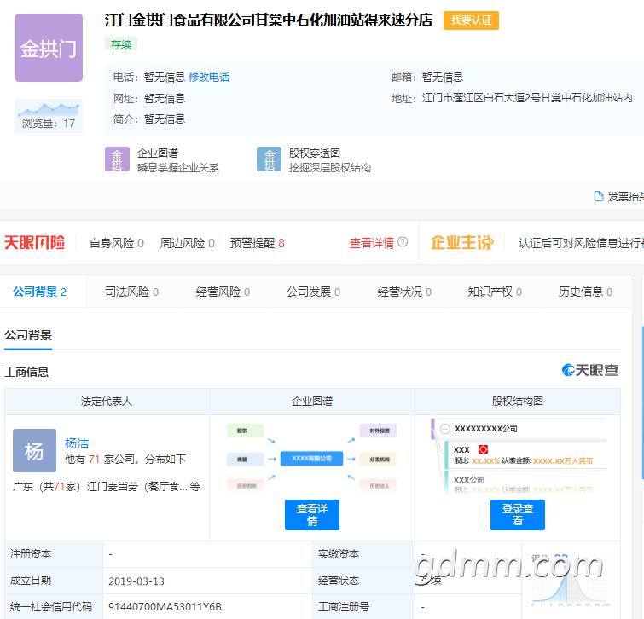
Task: Collapse the XXXXXXXXX公司 tree node
Action: [x=444, y=429]
